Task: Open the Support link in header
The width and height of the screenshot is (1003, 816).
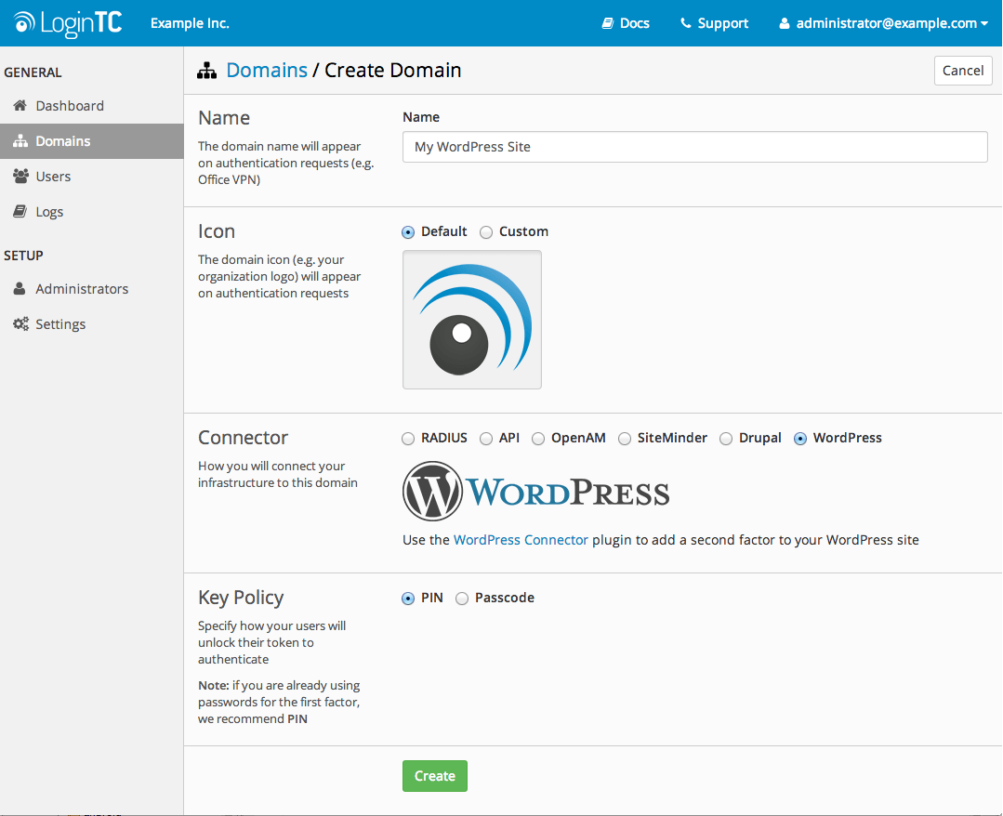Action: pos(714,23)
